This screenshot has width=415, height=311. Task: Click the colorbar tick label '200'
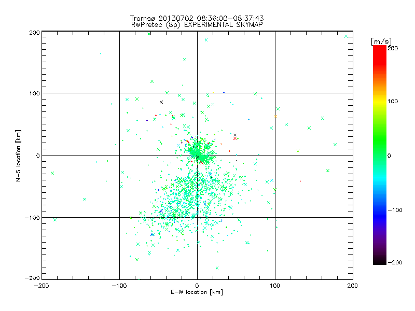(x=393, y=48)
